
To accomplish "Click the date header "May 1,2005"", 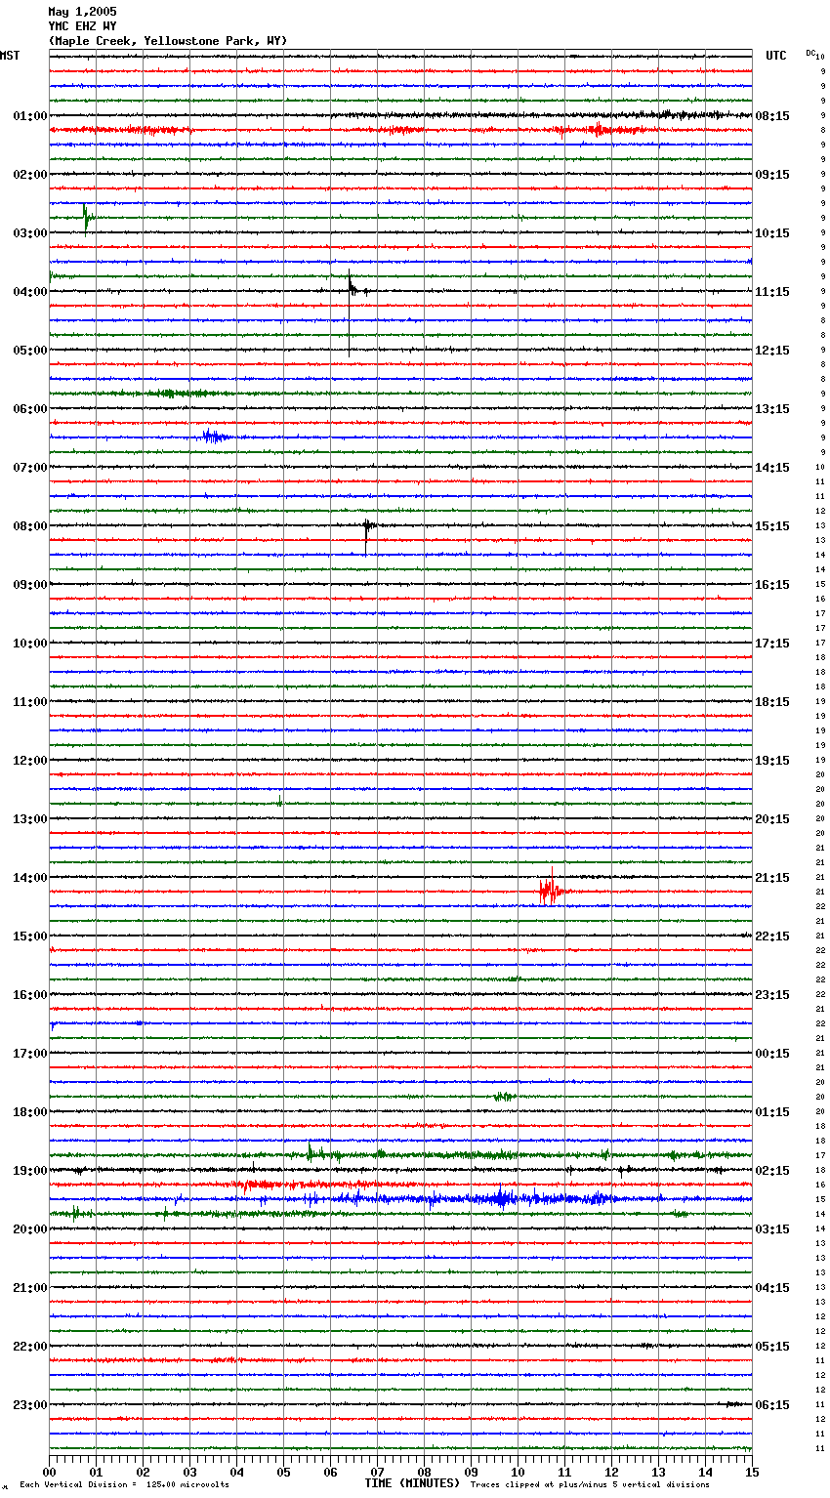I will (82, 12).
